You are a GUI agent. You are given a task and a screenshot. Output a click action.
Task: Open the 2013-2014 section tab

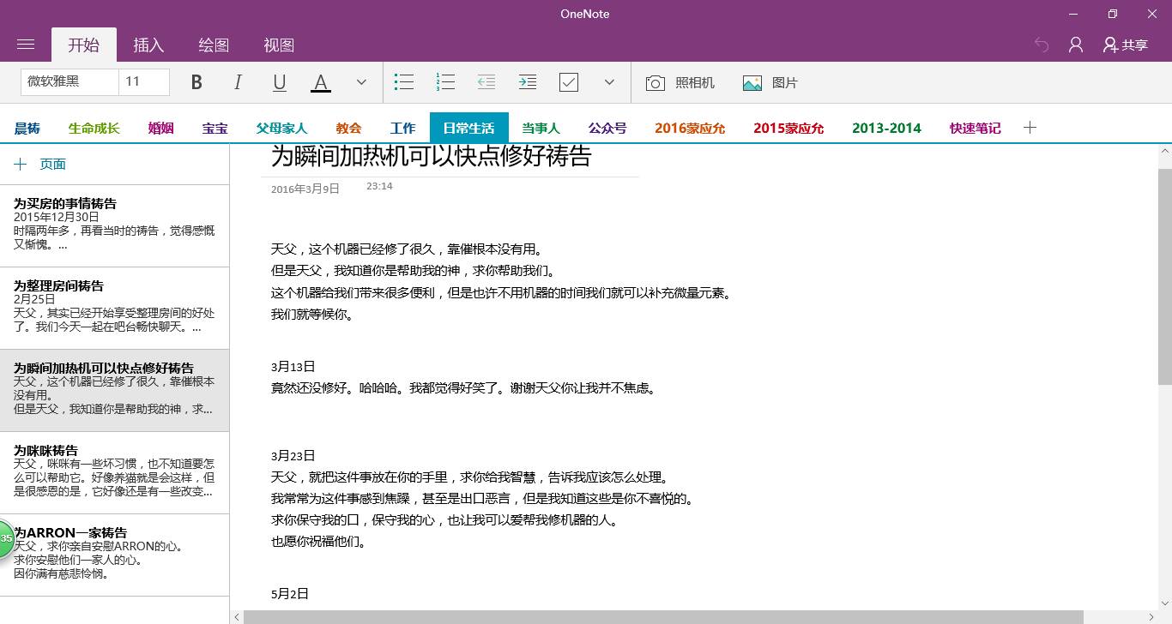(x=886, y=128)
